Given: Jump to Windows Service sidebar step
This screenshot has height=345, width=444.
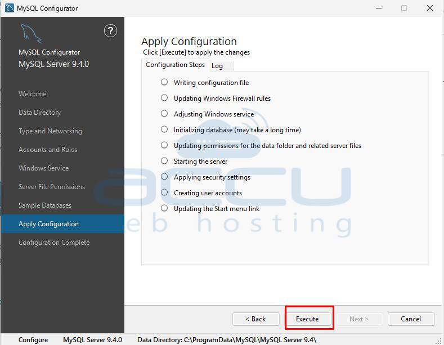Looking at the screenshot, I should coord(43,168).
